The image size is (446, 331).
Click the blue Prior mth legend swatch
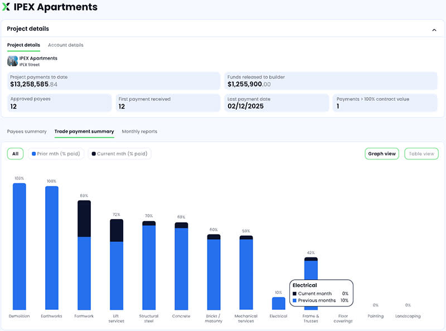[34, 154]
